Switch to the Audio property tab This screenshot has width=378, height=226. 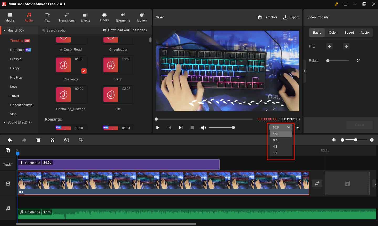(365, 33)
